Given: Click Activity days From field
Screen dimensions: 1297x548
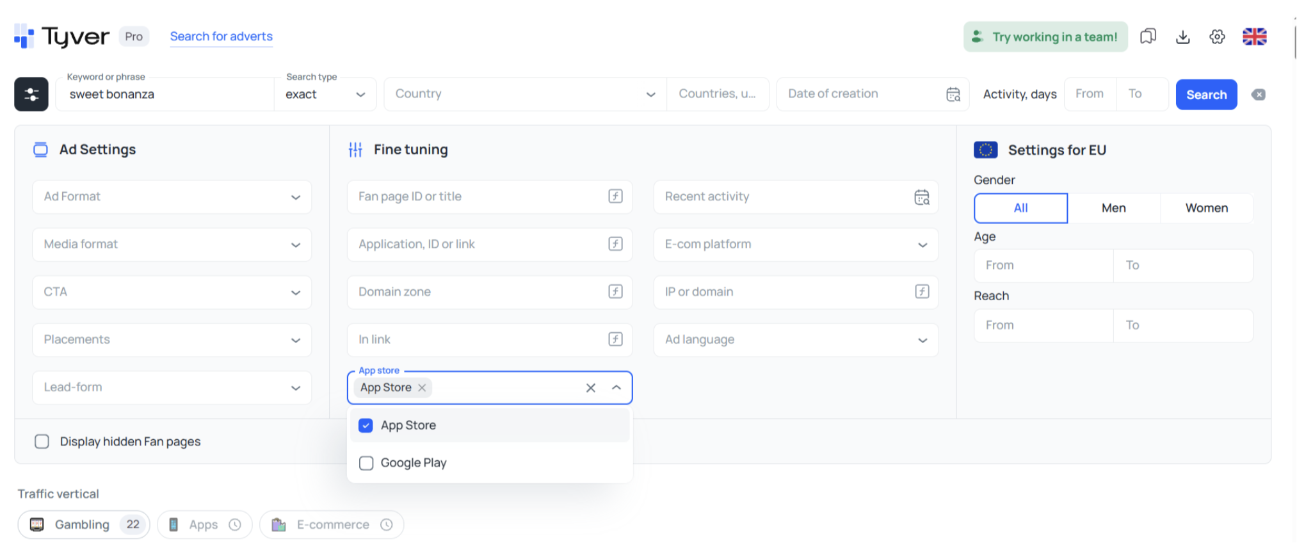Looking at the screenshot, I should point(1090,94).
